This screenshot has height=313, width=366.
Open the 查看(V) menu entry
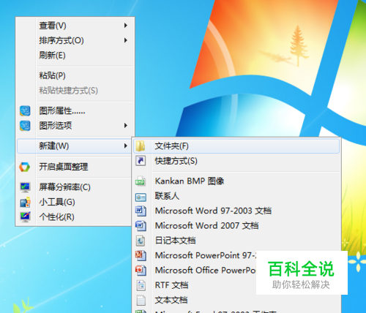pos(75,26)
